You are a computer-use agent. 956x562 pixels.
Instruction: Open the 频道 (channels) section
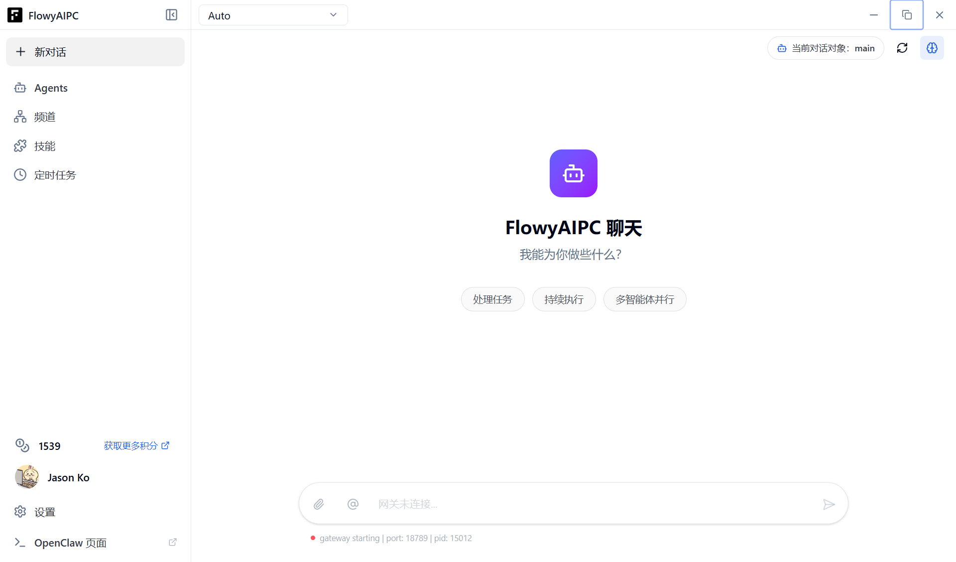tap(44, 117)
